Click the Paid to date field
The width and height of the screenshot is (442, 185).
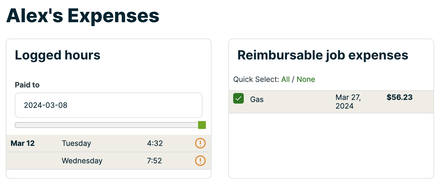(x=109, y=105)
